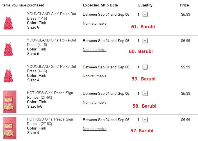Open thumbnail of size 6 pink polka-dot dress
Viewport: 198px width, 141px height.
click(x=8, y=22)
